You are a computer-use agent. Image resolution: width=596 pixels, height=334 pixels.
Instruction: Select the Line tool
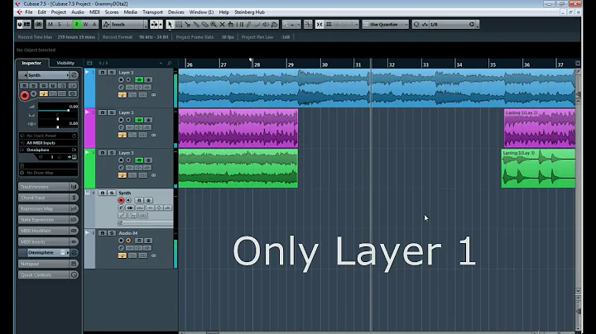click(257, 24)
